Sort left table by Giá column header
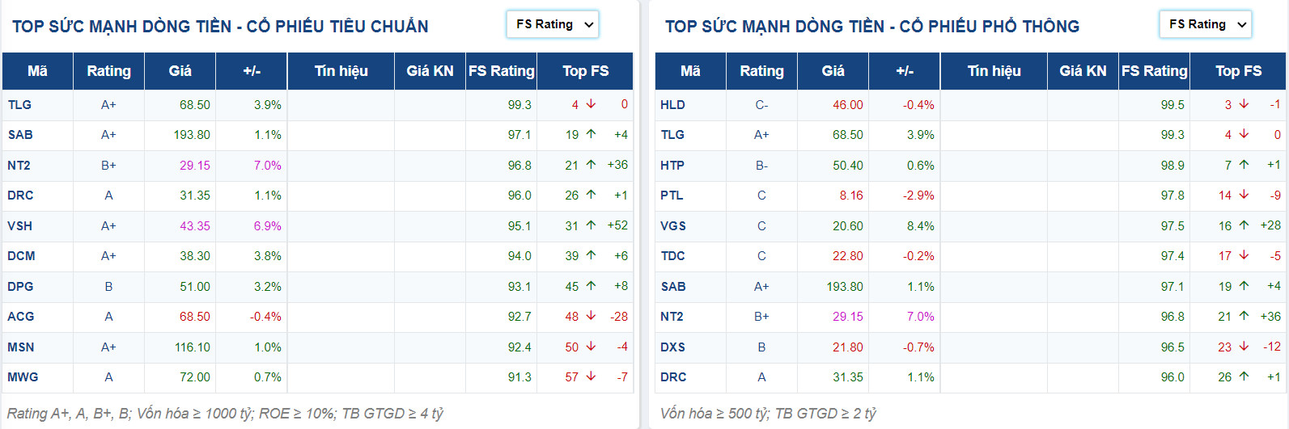 click(180, 71)
